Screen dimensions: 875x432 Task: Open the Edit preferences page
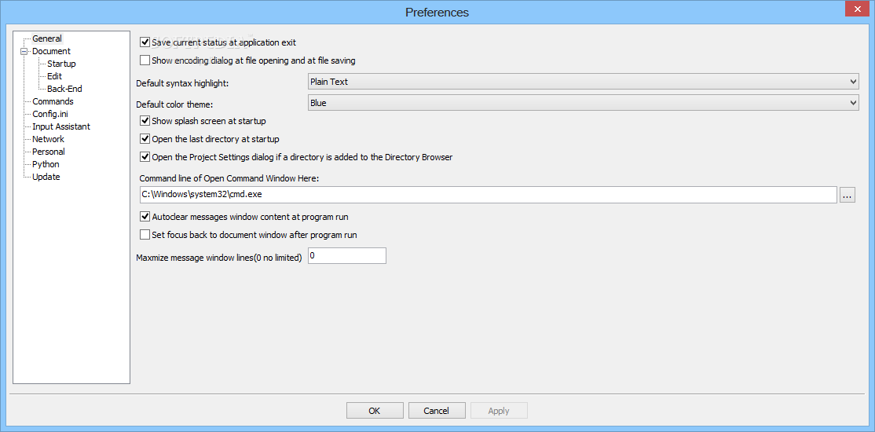tap(55, 76)
